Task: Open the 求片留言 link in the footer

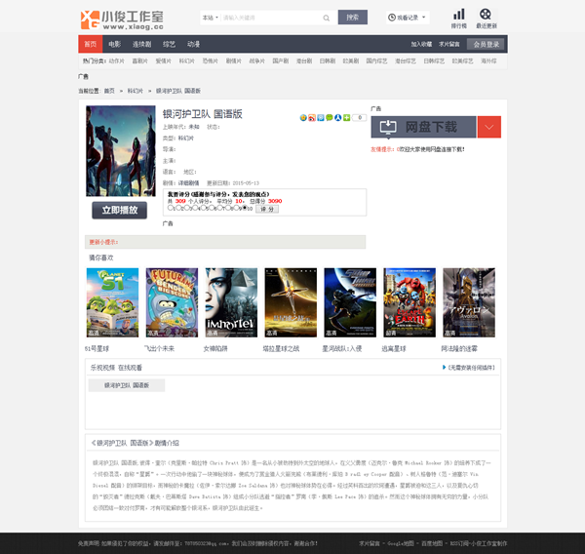Action: 369,543
